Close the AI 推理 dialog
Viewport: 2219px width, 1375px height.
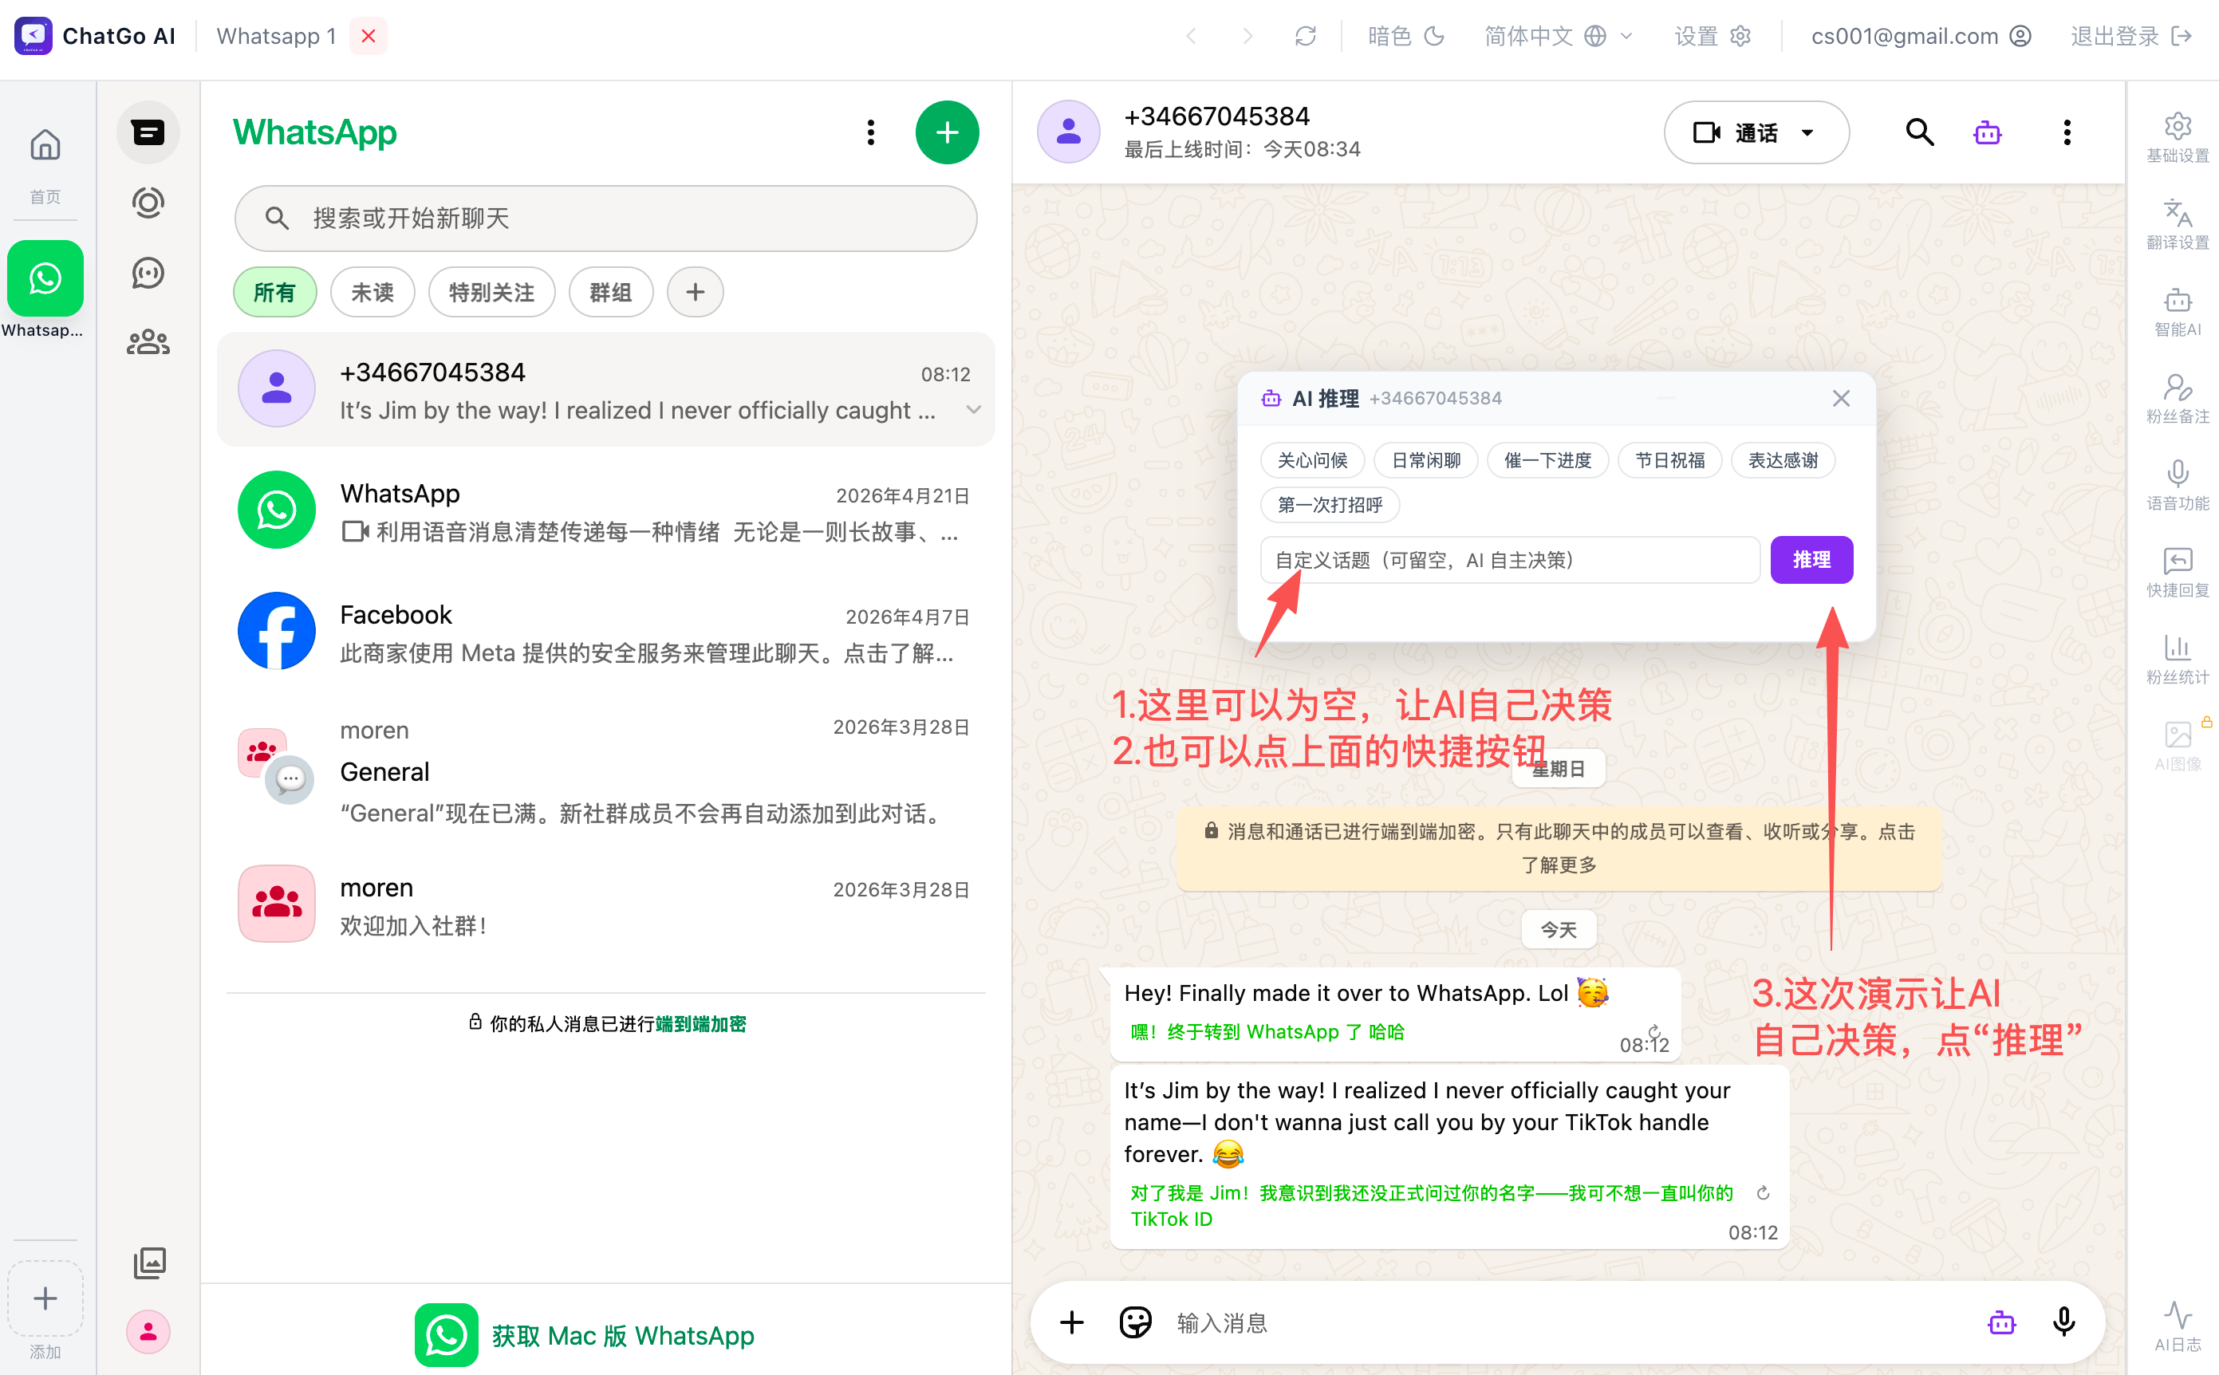[x=1841, y=398]
